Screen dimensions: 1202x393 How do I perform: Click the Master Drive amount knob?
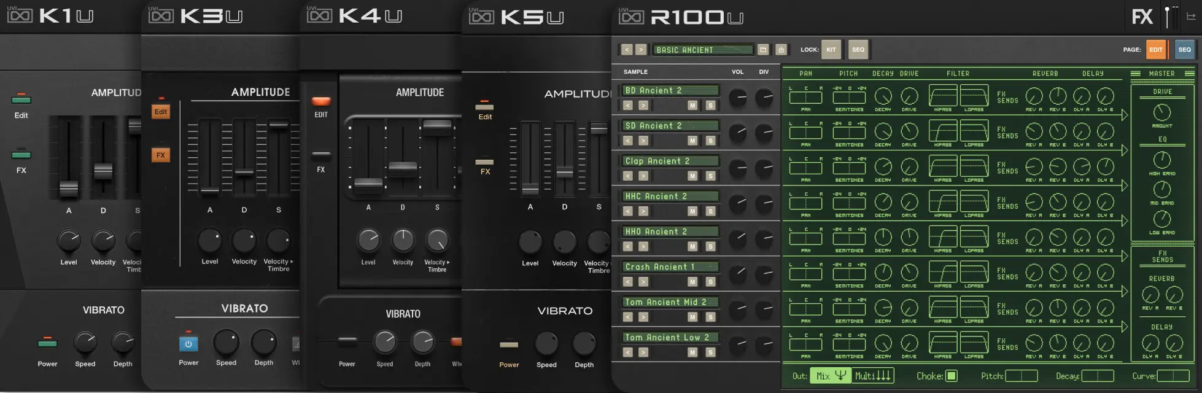[1162, 112]
